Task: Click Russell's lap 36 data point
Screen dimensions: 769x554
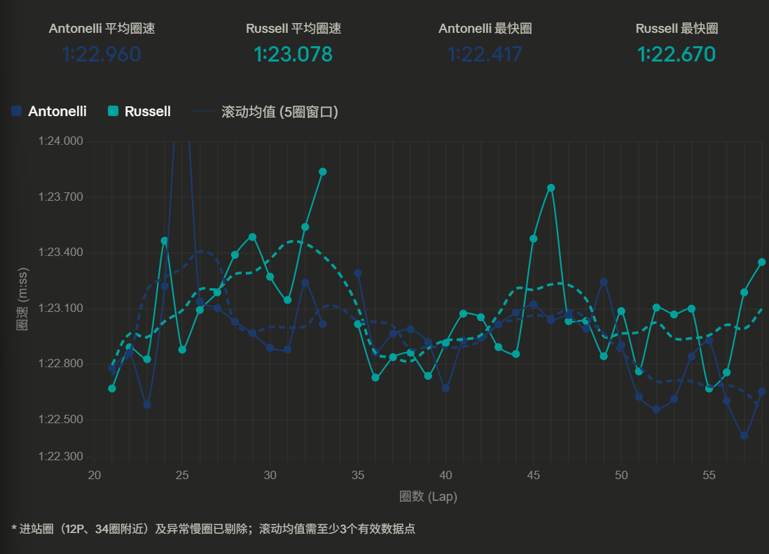Action: pyautogui.click(x=375, y=378)
